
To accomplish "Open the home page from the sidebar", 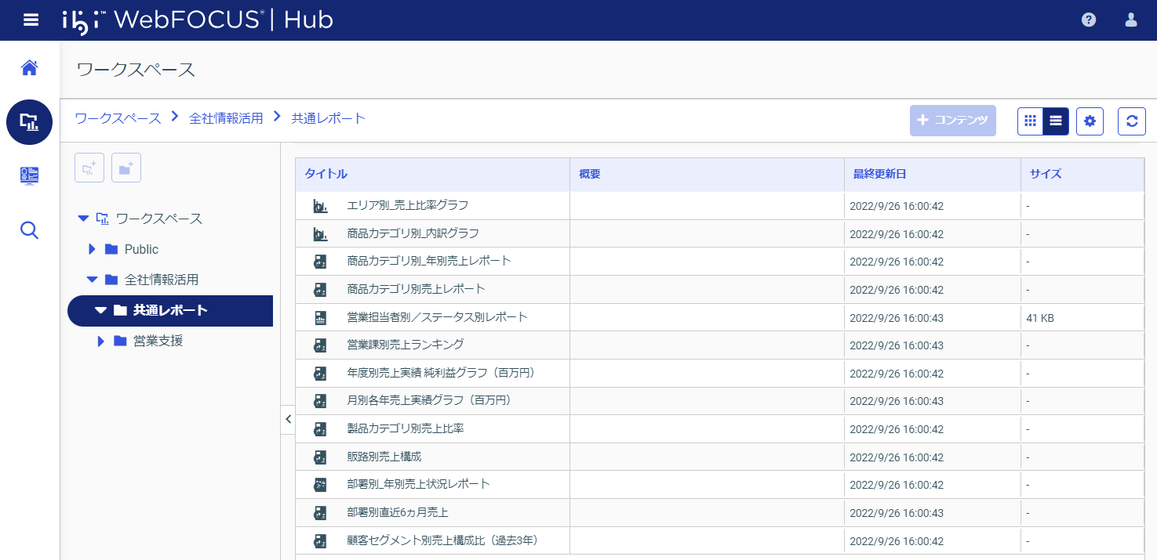I will pyautogui.click(x=29, y=67).
